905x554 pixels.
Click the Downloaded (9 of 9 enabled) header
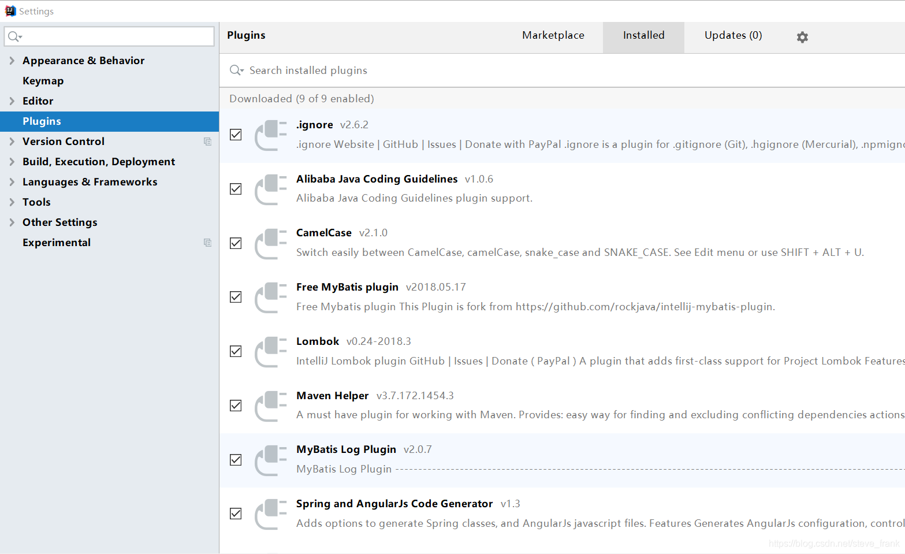pos(301,99)
